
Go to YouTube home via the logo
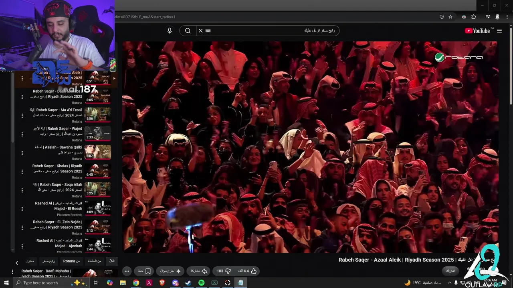click(479, 31)
